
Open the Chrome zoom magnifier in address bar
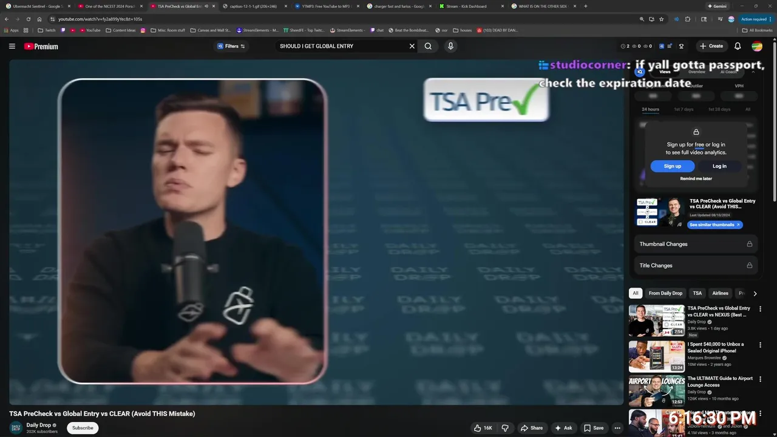(x=642, y=19)
